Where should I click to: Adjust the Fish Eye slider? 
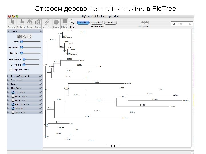(30, 53)
